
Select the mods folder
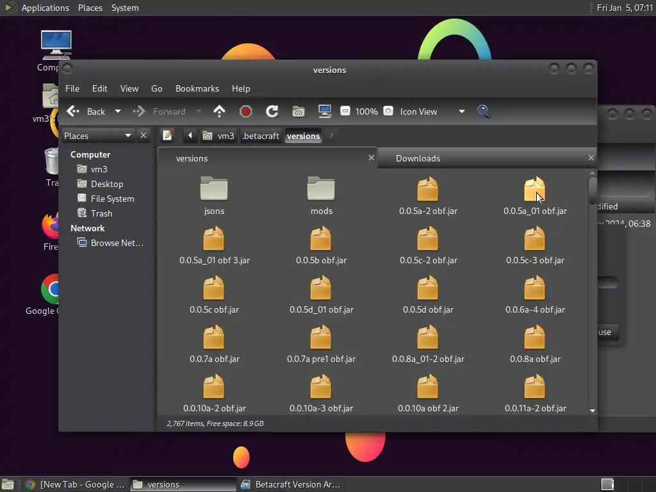(321, 195)
